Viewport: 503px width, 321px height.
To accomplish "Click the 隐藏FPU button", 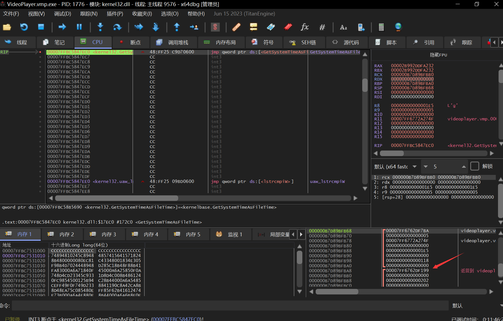I will coord(438,55).
